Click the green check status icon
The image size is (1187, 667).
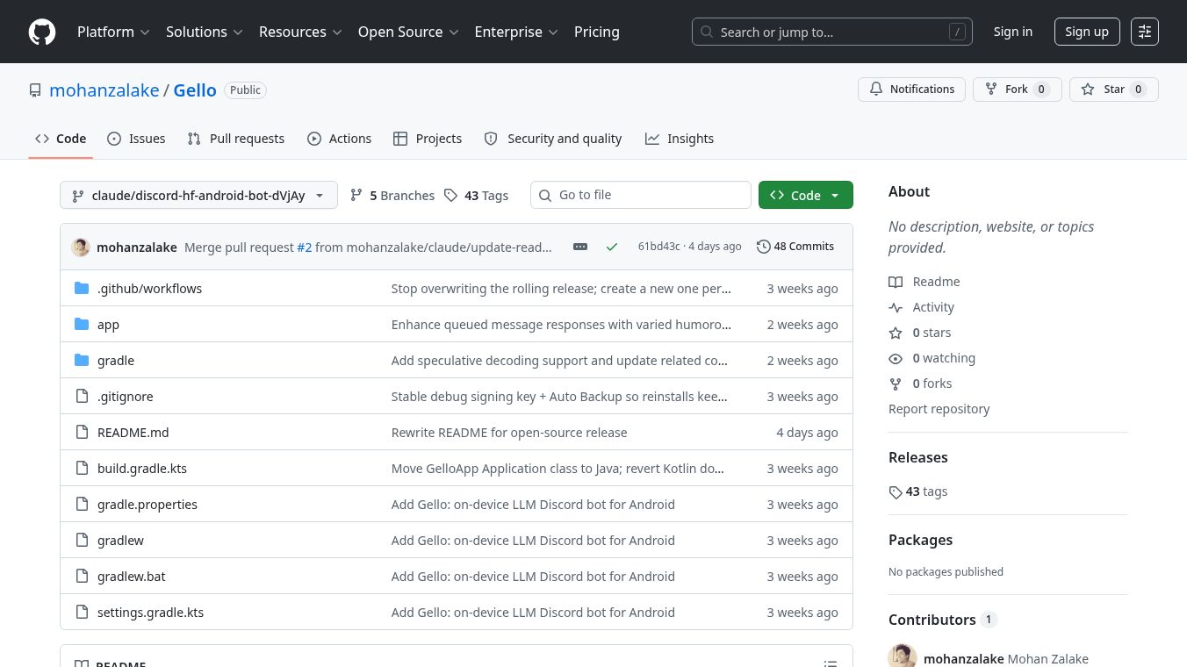point(612,247)
